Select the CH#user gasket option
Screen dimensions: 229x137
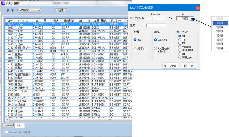180,57
